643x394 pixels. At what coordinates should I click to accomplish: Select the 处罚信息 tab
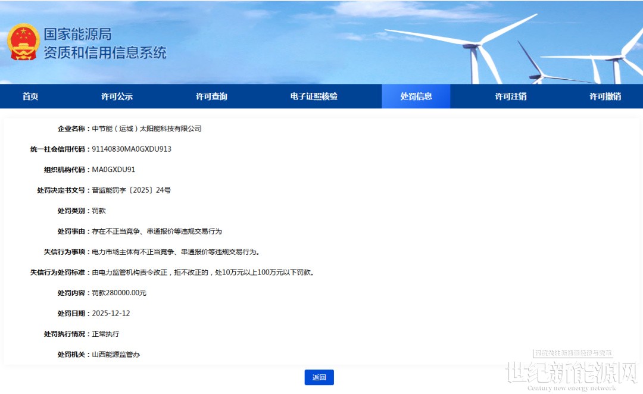click(416, 96)
